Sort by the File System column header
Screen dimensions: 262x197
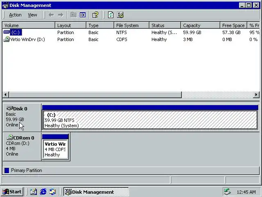click(132, 25)
